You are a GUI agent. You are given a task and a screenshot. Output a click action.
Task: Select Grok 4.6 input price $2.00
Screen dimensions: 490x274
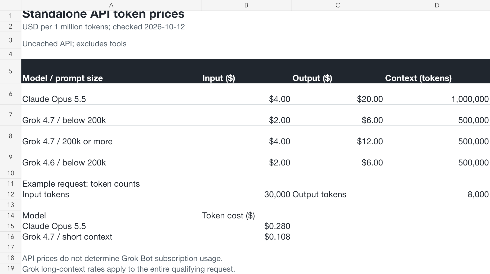coord(246,158)
